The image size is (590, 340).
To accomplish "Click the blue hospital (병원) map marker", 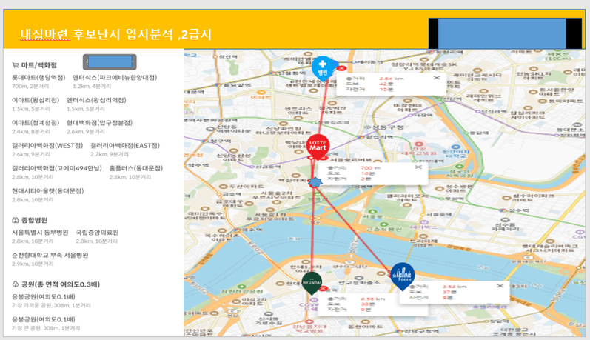I will tap(323, 69).
